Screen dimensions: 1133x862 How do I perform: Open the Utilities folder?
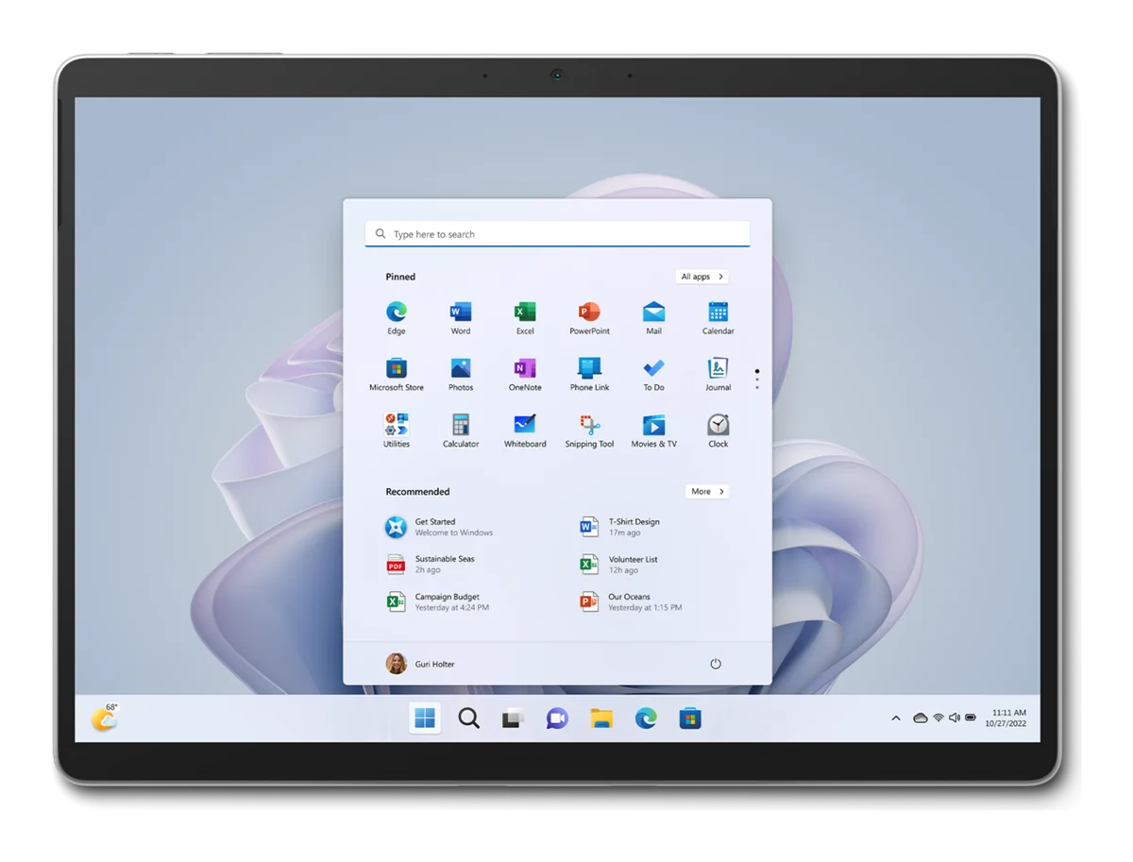coord(397,431)
